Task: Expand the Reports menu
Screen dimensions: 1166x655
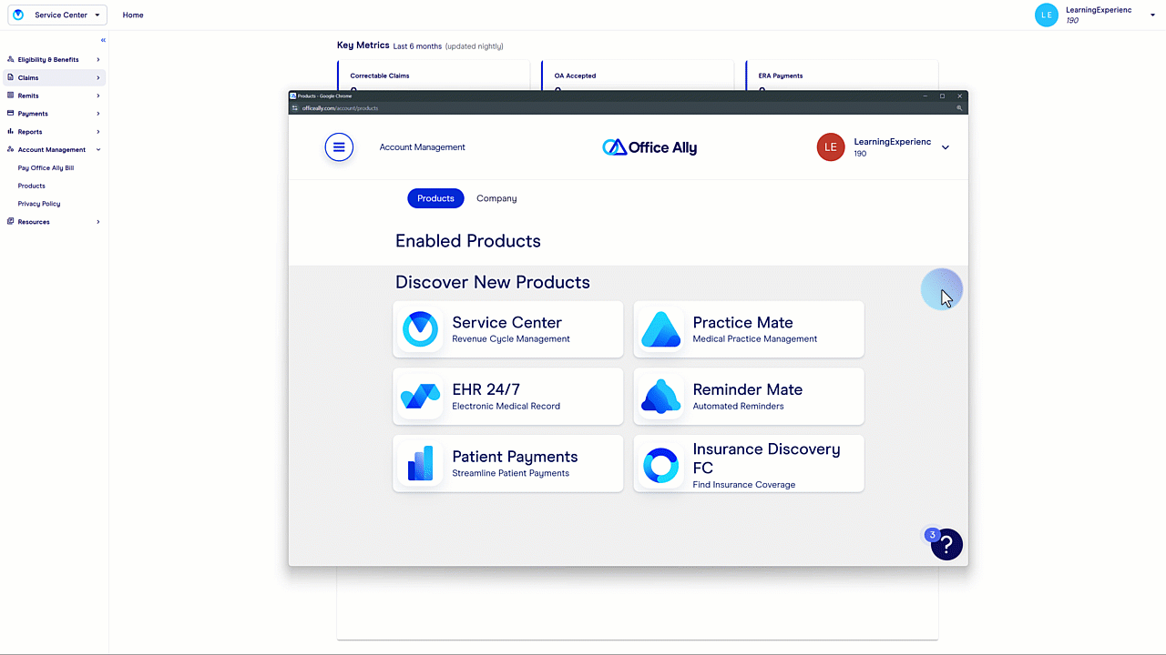Action: click(98, 131)
